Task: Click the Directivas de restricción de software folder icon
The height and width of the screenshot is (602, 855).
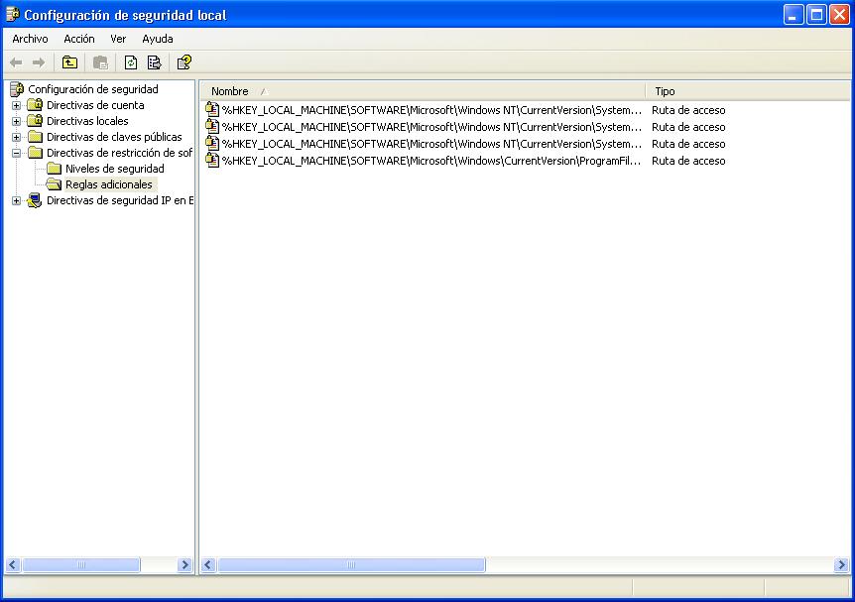Action: click(35, 152)
